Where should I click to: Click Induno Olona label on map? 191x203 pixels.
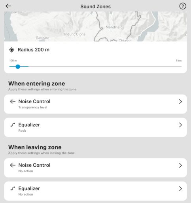(75, 34)
